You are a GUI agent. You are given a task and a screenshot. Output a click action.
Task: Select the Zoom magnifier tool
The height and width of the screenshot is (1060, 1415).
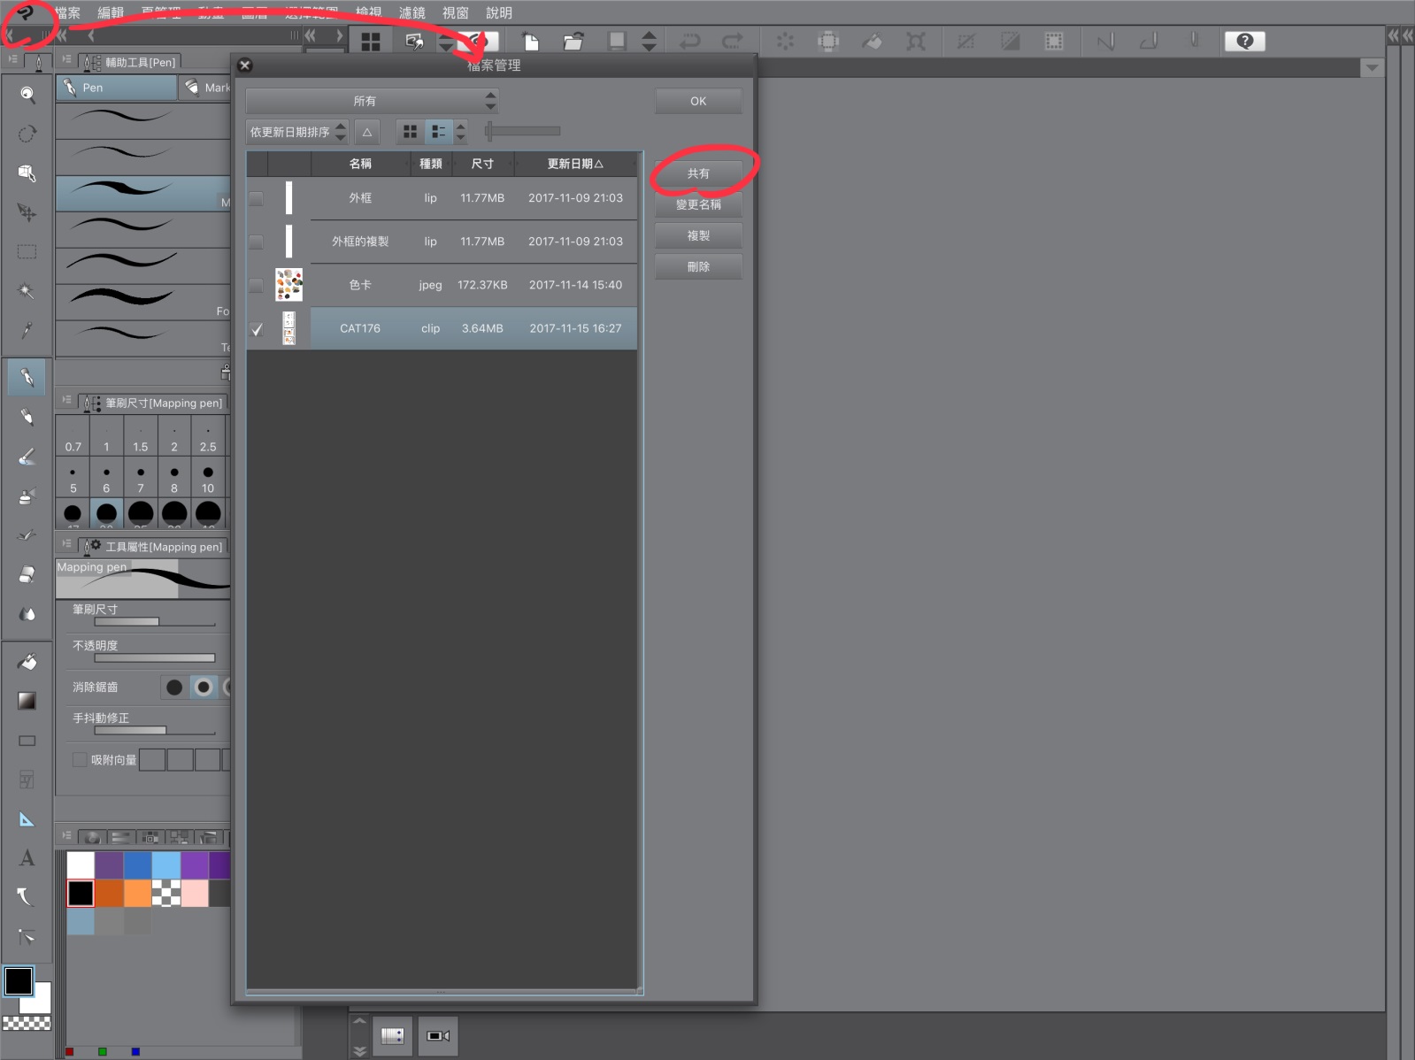click(27, 94)
